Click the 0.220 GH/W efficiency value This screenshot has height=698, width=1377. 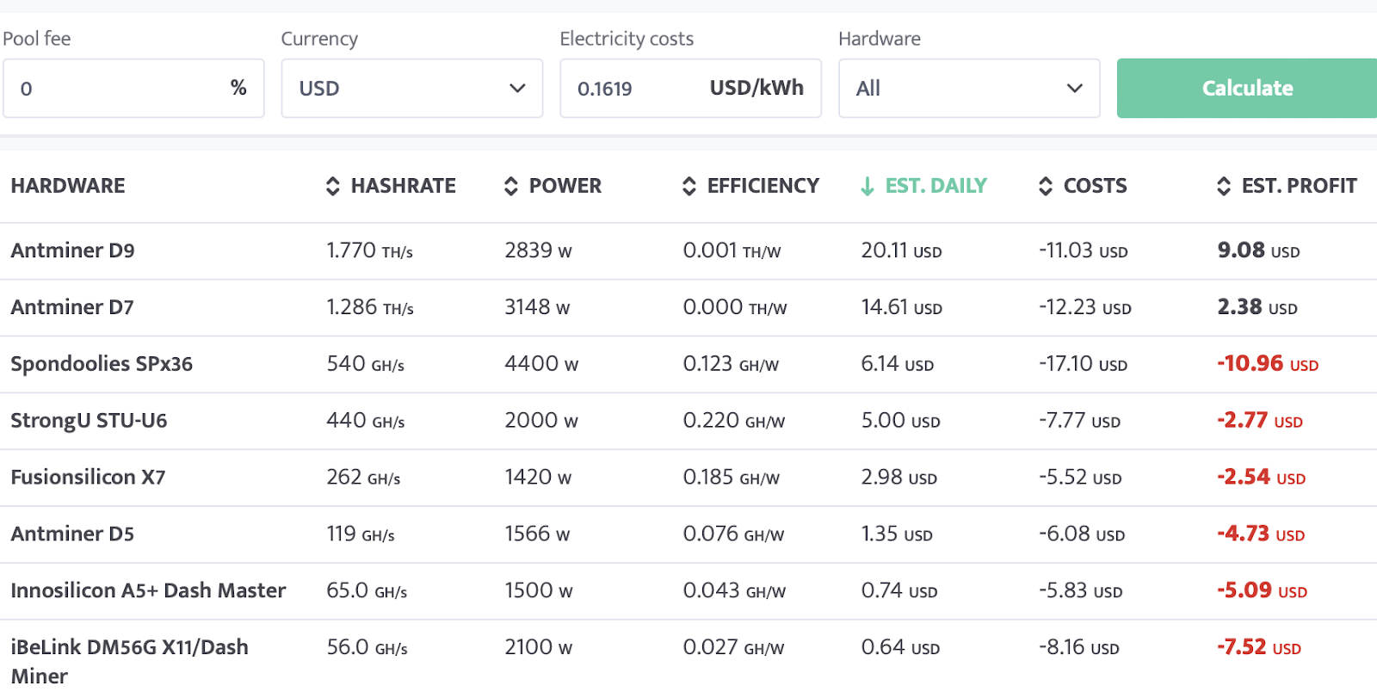734,421
